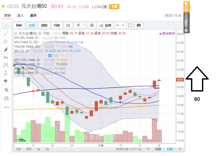Select the pitchfork drawing tool

coord(6,41)
